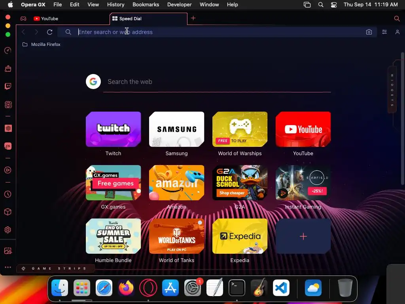Open Spotlight search in menu bar
Image resolution: width=405 pixels, height=304 pixels.
click(x=320, y=5)
